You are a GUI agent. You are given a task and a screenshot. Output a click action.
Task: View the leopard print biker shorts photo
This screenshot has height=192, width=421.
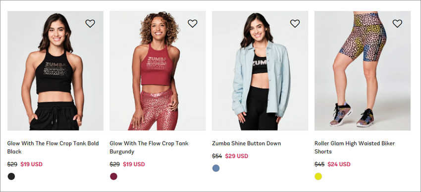(363, 71)
